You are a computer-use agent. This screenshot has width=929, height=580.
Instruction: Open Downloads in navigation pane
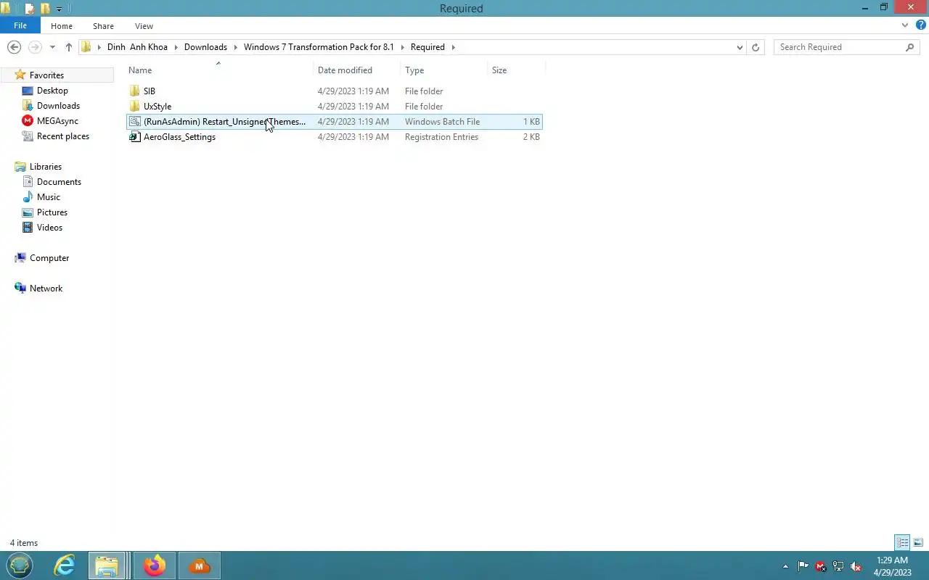point(58,106)
